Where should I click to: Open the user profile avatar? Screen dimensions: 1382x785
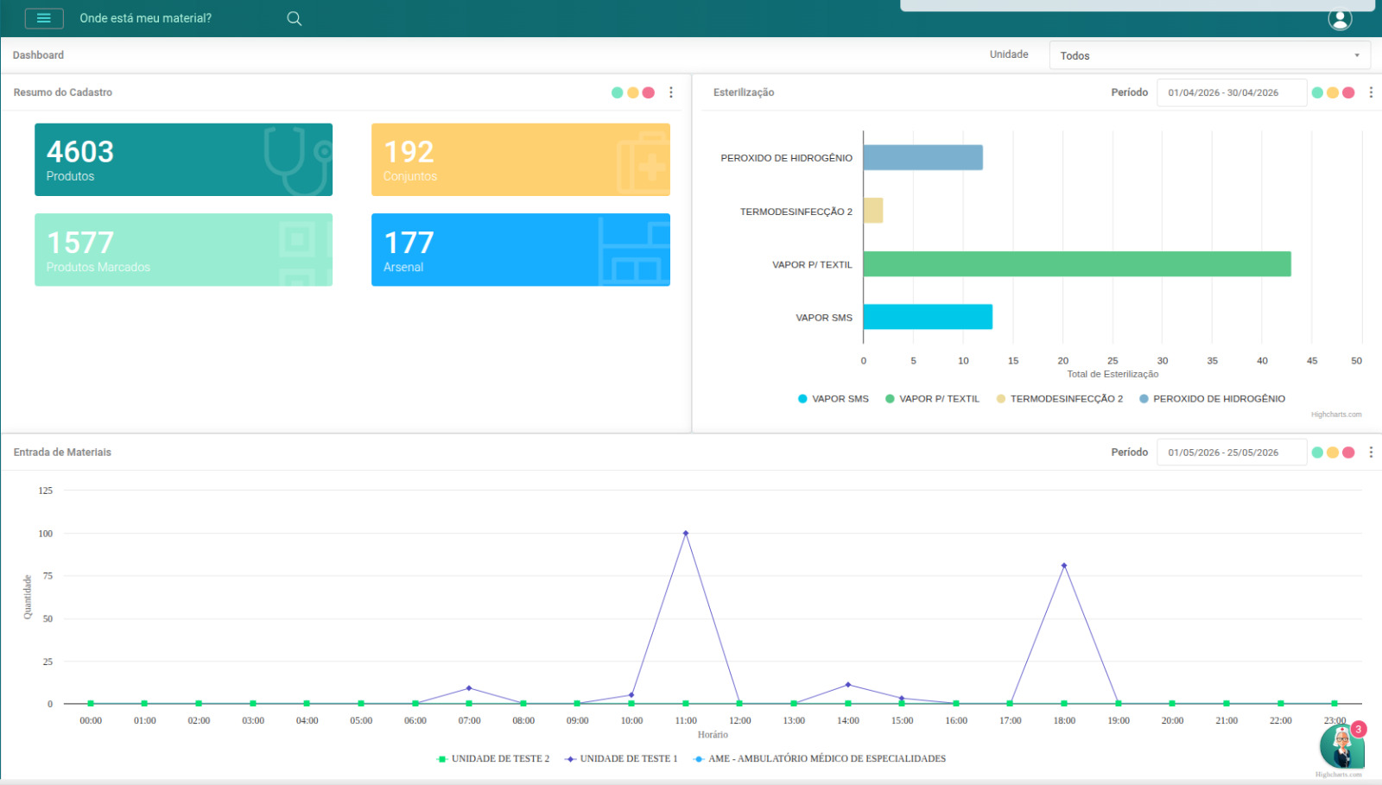[1340, 19]
